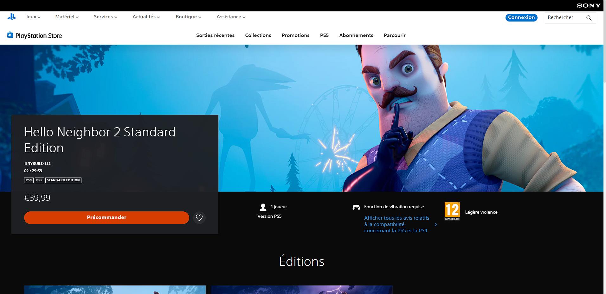Open the PlayStation Store home via its logo
Screen dimensions: 606x294
(x=35, y=35)
